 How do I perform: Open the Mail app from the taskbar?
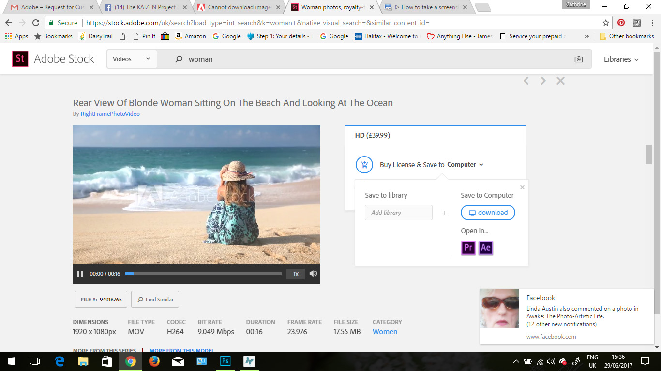pyautogui.click(x=178, y=361)
